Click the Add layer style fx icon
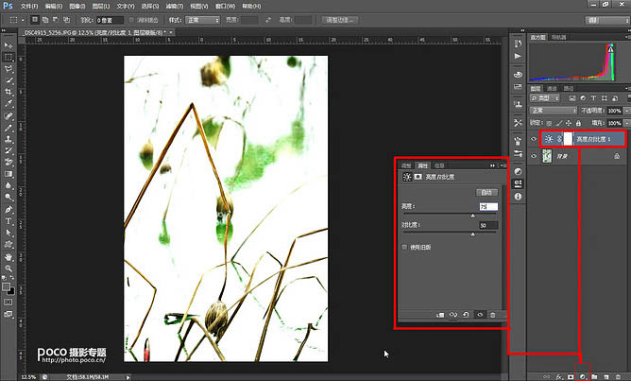Screen dimensions: 631x381 tap(559, 377)
